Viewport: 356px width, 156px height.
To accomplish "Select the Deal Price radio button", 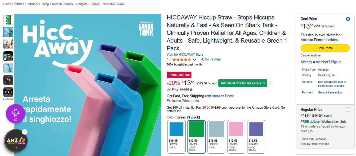I will (x=348, y=19).
